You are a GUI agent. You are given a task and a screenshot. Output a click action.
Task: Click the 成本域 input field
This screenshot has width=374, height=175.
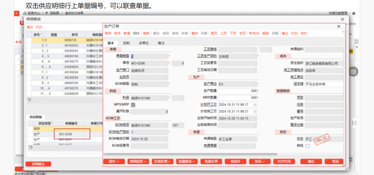point(324,84)
